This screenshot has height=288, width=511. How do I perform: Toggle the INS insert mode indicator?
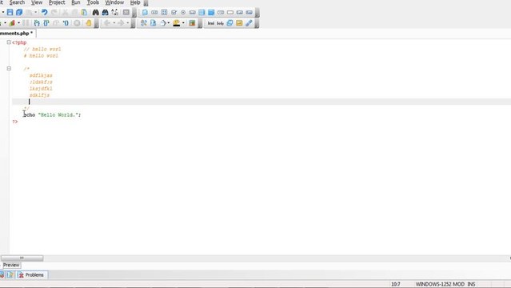coord(471,284)
